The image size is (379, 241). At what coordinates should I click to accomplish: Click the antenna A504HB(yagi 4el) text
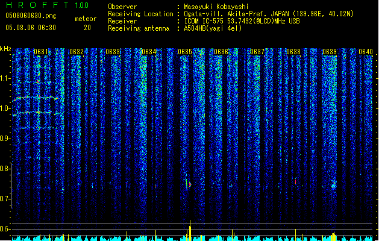213,28
